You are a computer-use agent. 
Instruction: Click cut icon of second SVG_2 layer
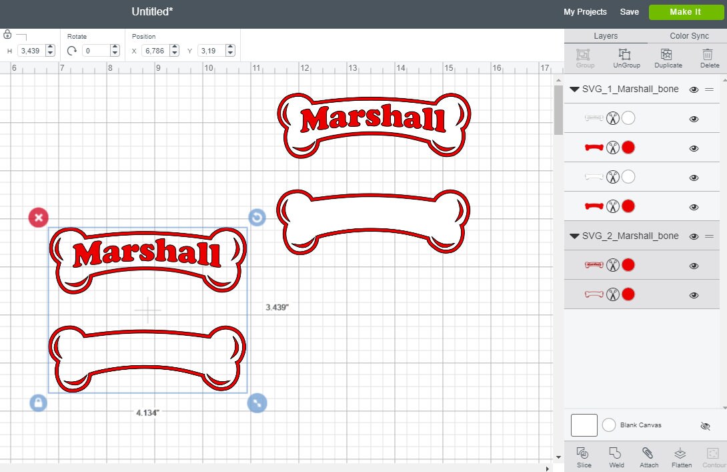pyautogui.click(x=613, y=294)
